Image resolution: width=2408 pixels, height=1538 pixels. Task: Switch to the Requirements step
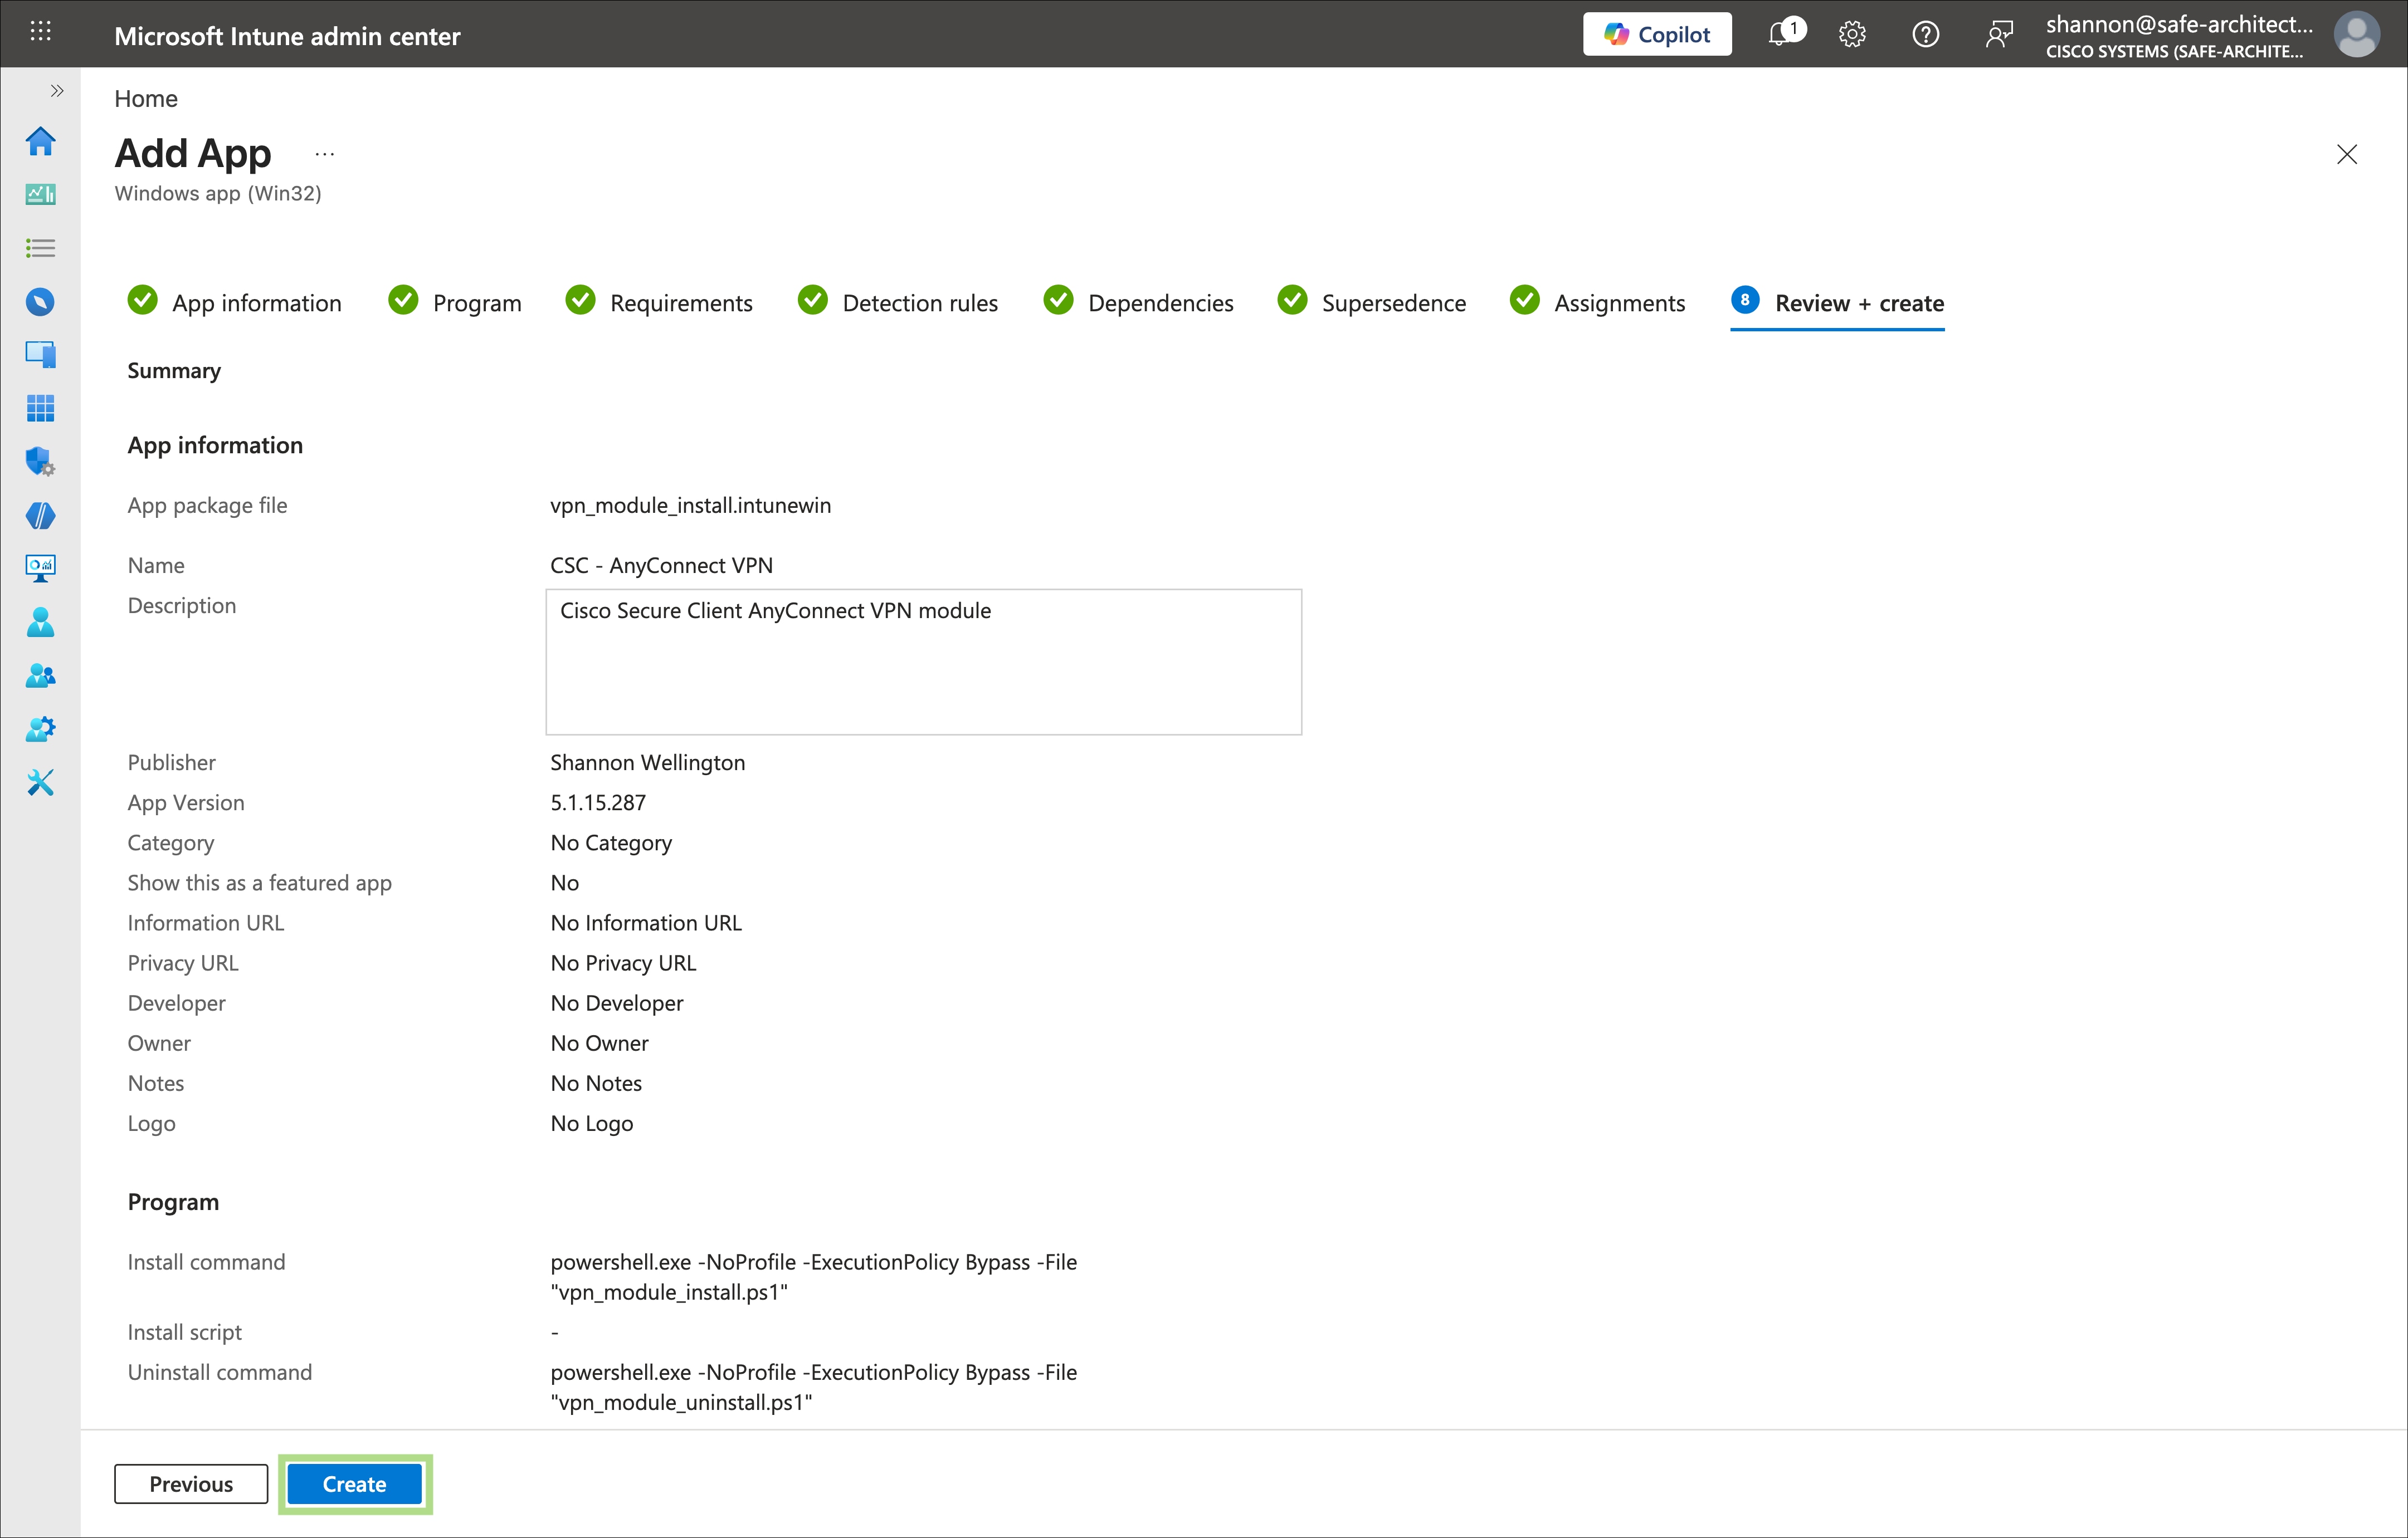coord(659,303)
